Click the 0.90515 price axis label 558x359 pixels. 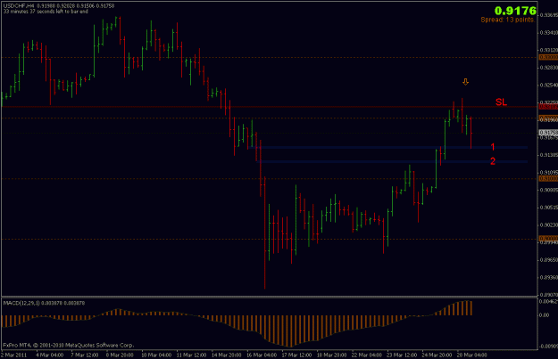point(549,207)
